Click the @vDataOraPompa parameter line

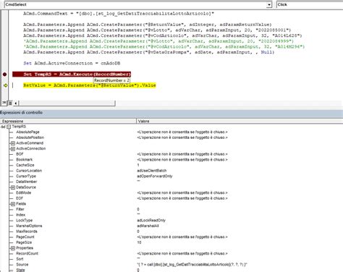point(148,52)
